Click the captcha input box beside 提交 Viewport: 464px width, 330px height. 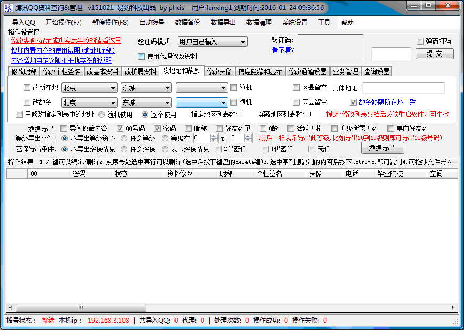pos(391,54)
